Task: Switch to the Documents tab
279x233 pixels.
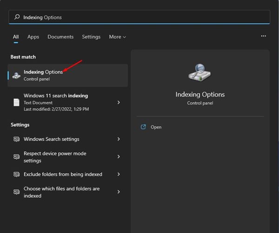Action: 60,37
